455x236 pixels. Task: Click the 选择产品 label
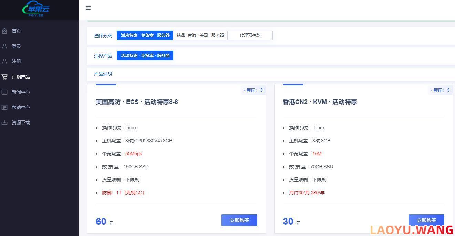[103, 56]
